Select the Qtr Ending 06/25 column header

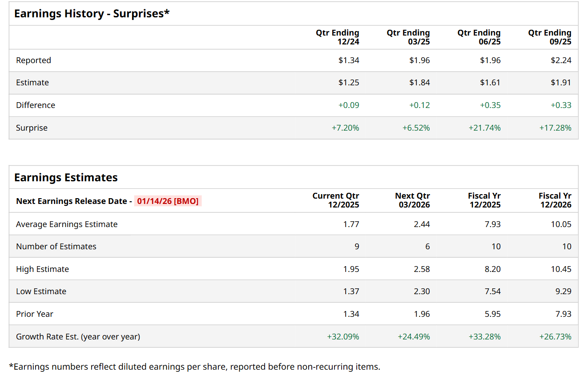click(479, 37)
